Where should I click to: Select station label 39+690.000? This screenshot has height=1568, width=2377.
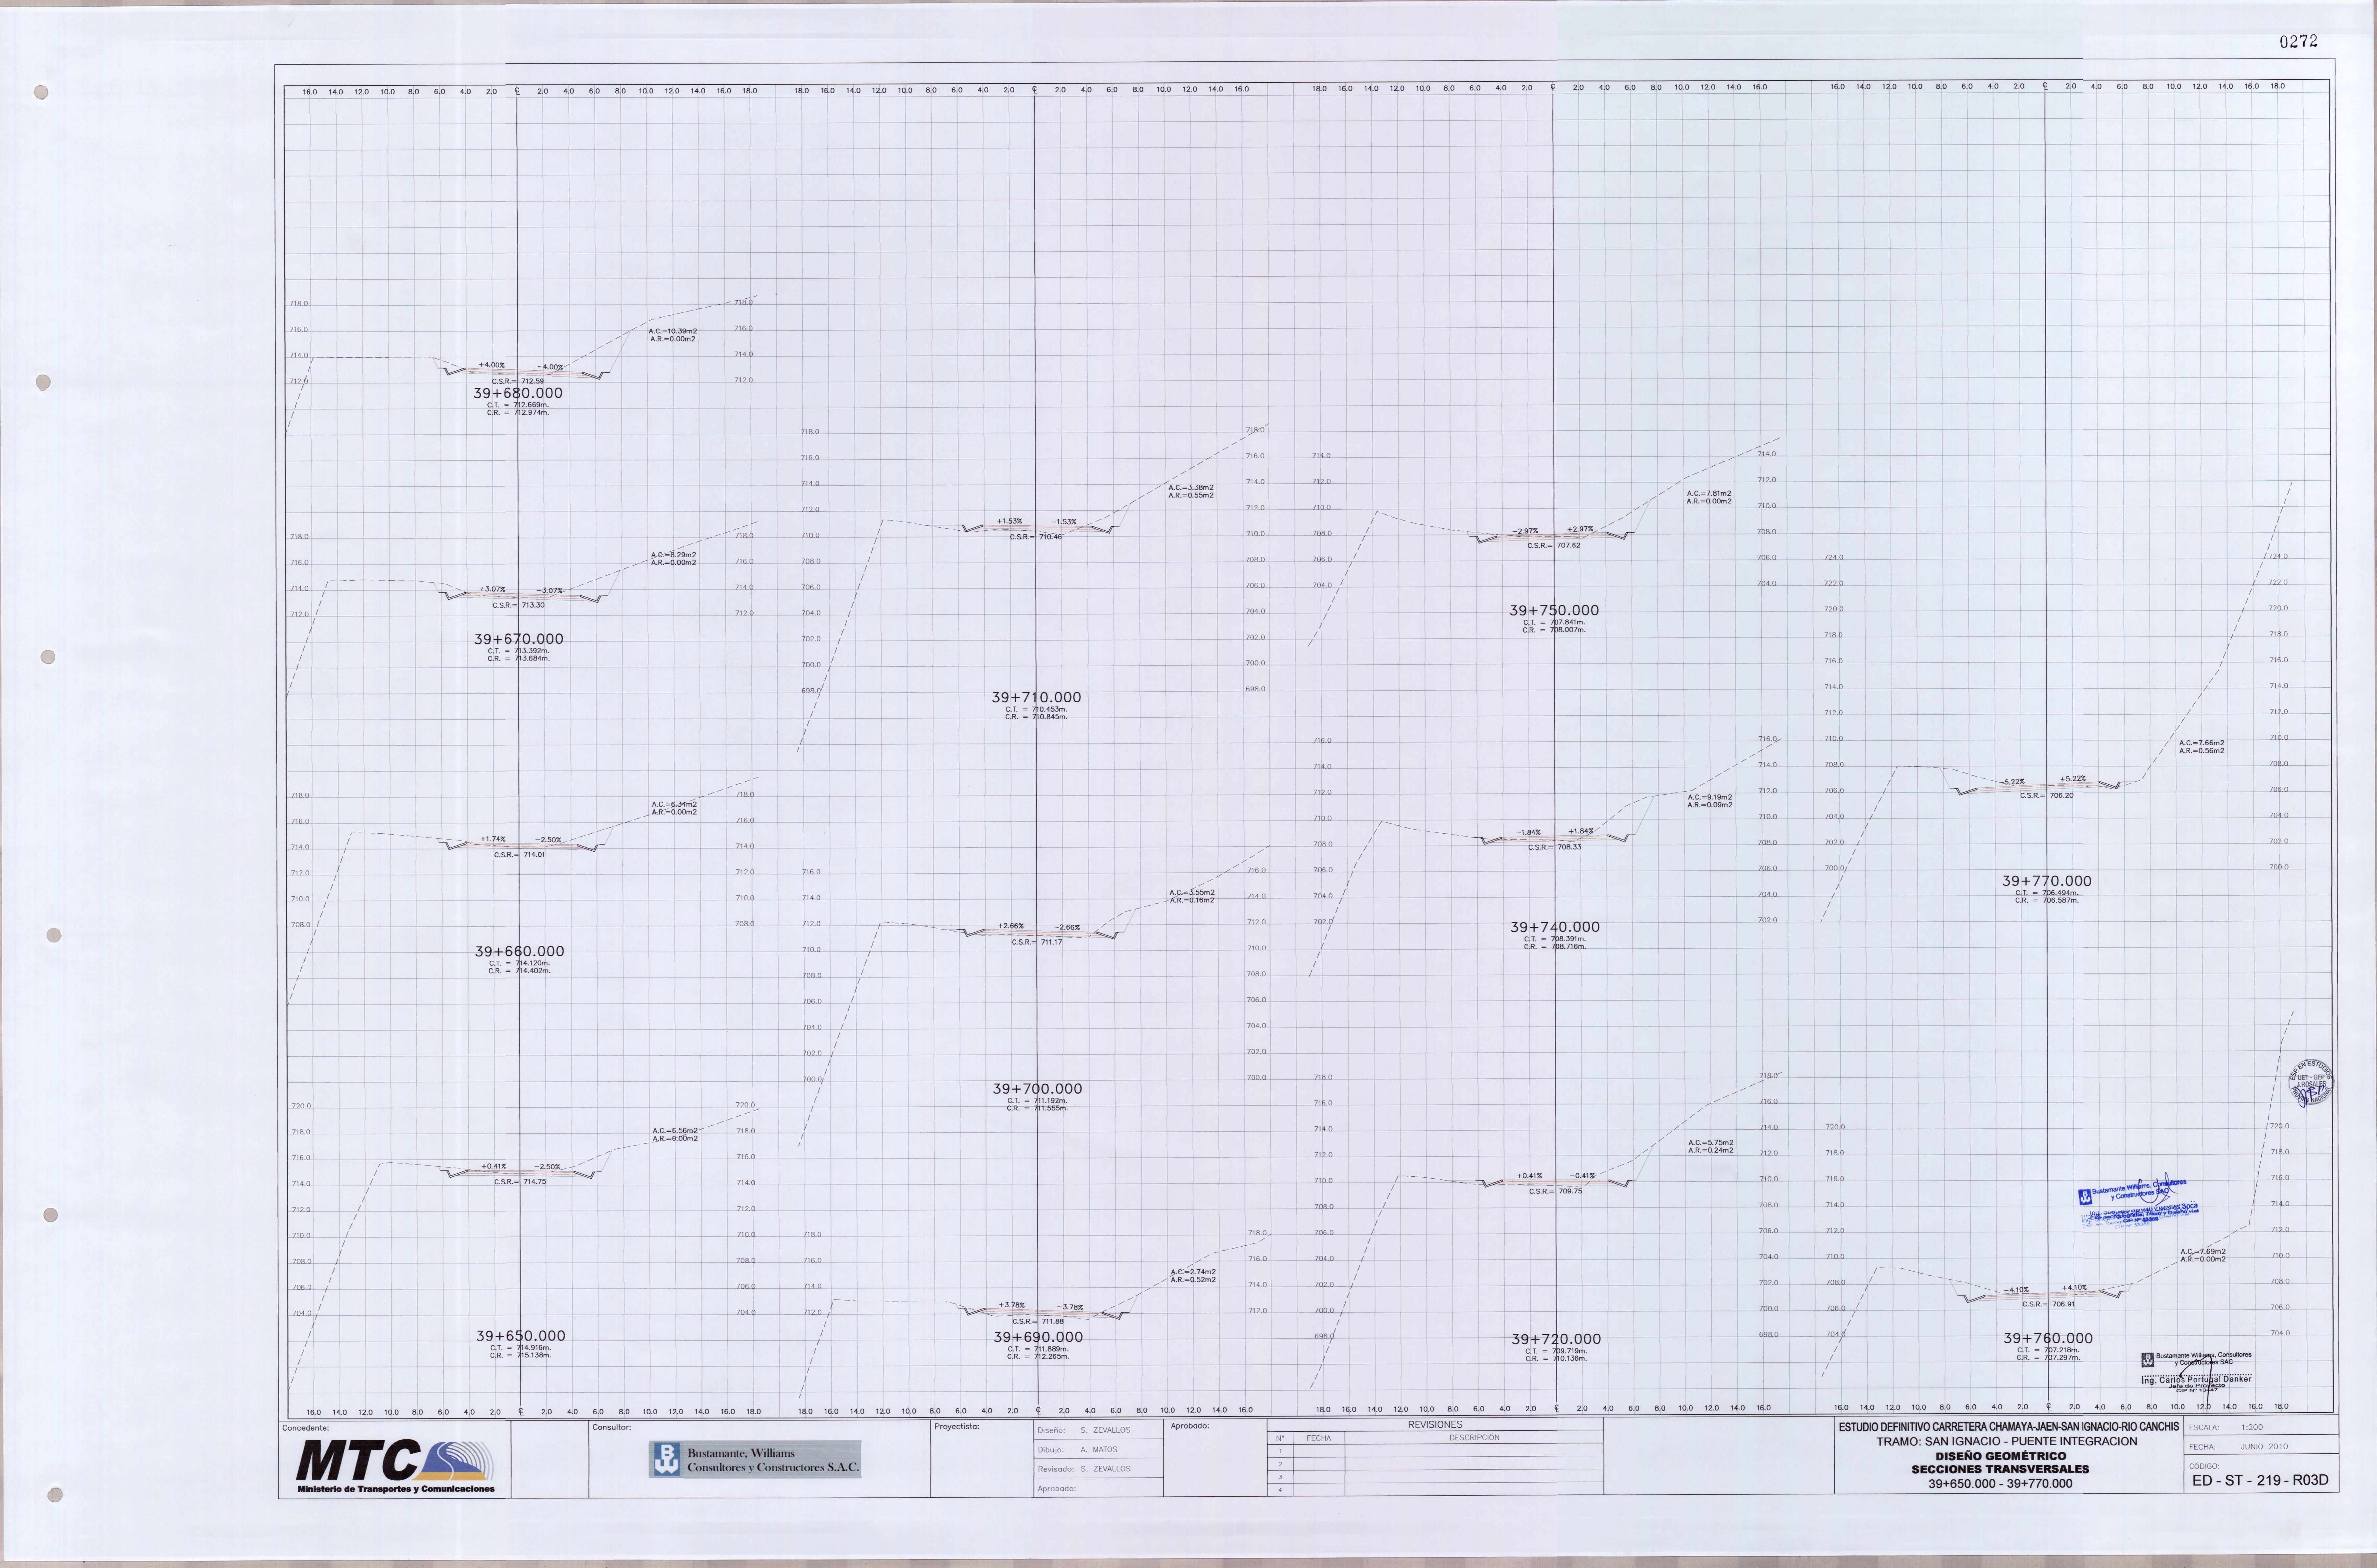1038,1337
